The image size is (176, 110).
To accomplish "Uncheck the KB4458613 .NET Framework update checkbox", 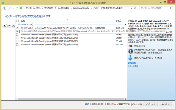I will pyautogui.click(x=17, y=31).
